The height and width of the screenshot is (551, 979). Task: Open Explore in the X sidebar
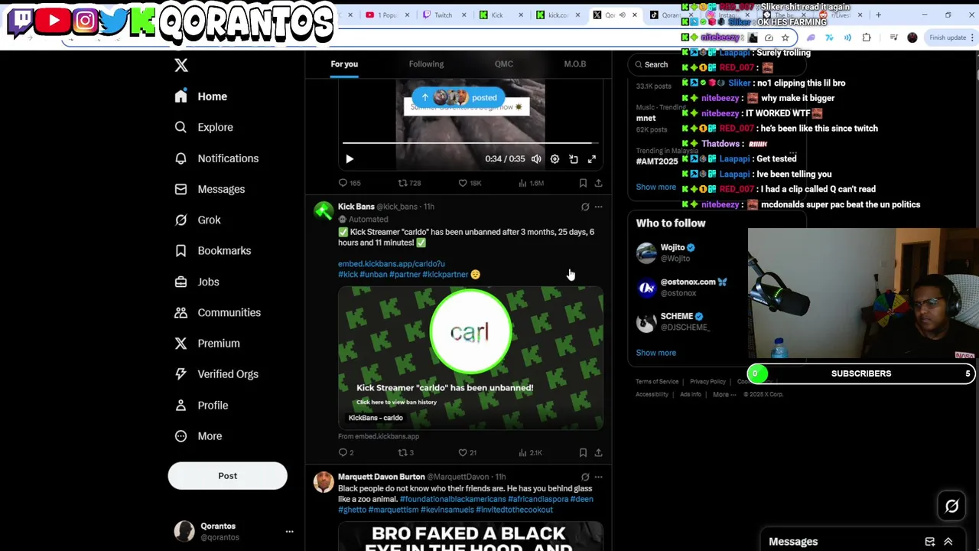203,127
